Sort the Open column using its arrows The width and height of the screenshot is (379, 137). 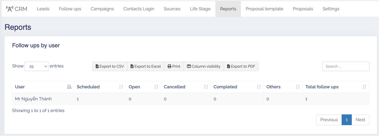pos(156,87)
